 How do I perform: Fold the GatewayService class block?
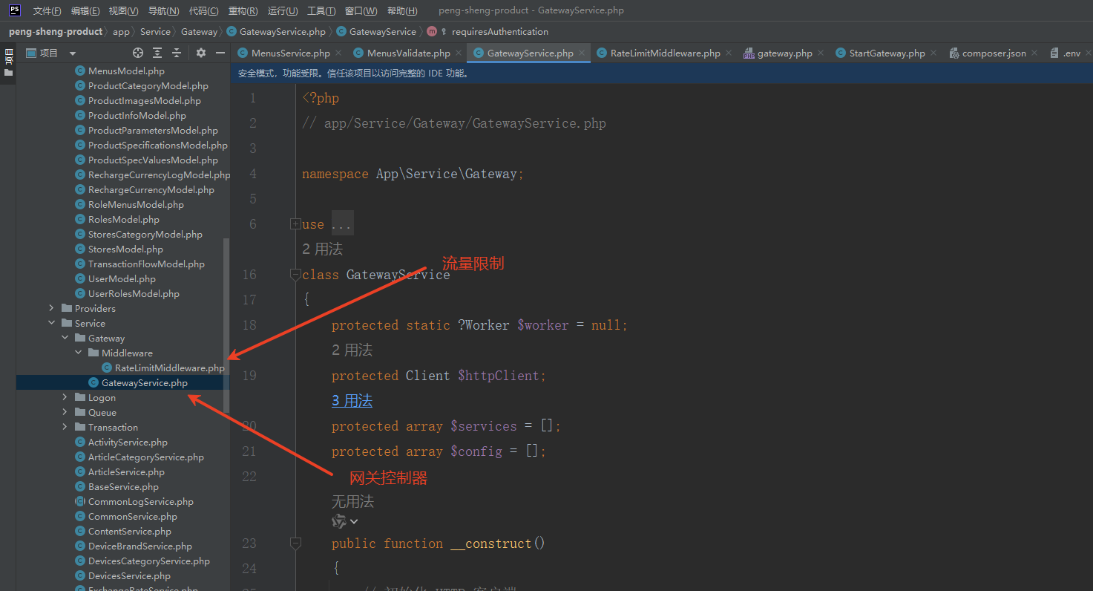(x=295, y=274)
